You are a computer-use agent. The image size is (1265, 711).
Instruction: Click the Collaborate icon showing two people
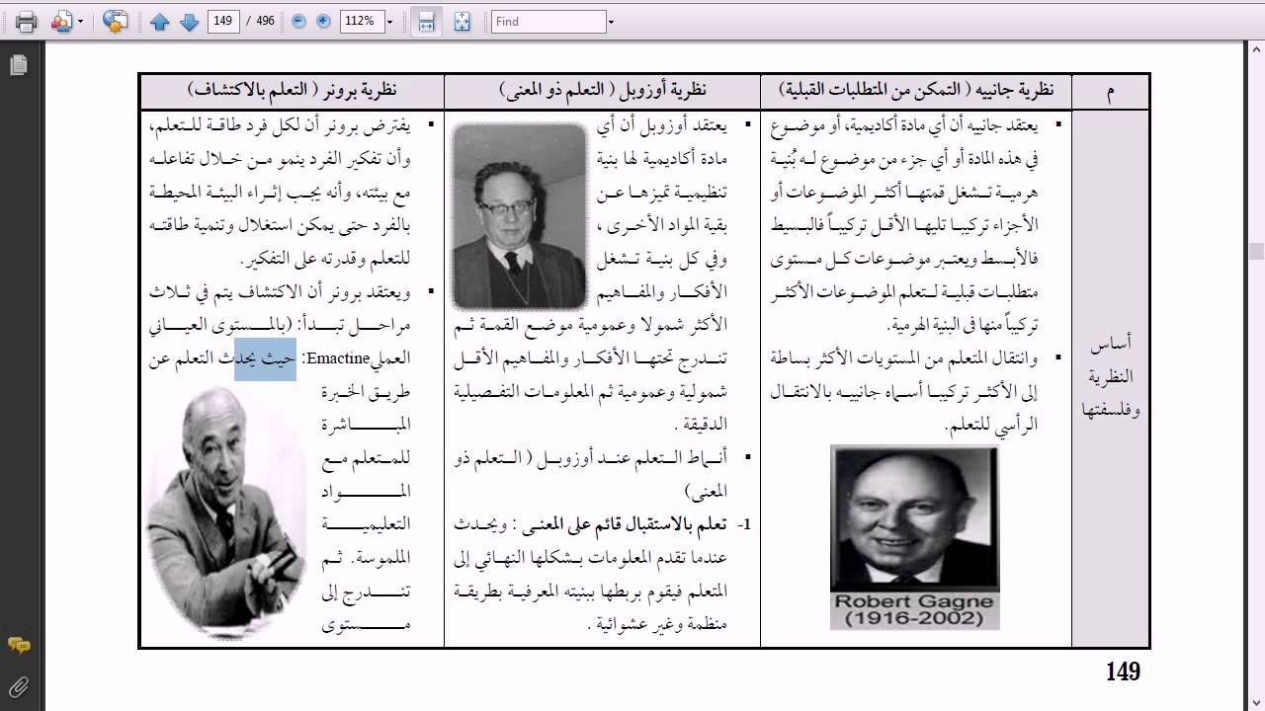point(62,22)
